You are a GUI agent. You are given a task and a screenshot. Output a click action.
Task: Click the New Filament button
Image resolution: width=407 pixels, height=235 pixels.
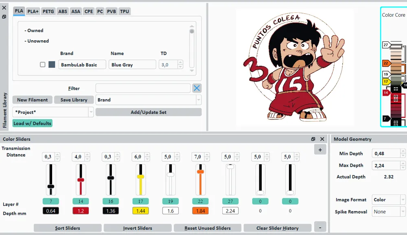[33, 100]
